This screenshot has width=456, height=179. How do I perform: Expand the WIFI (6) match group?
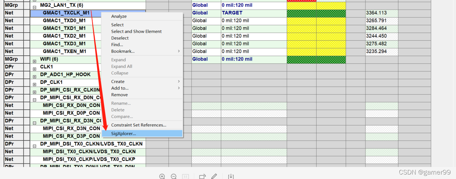[x=34, y=60]
